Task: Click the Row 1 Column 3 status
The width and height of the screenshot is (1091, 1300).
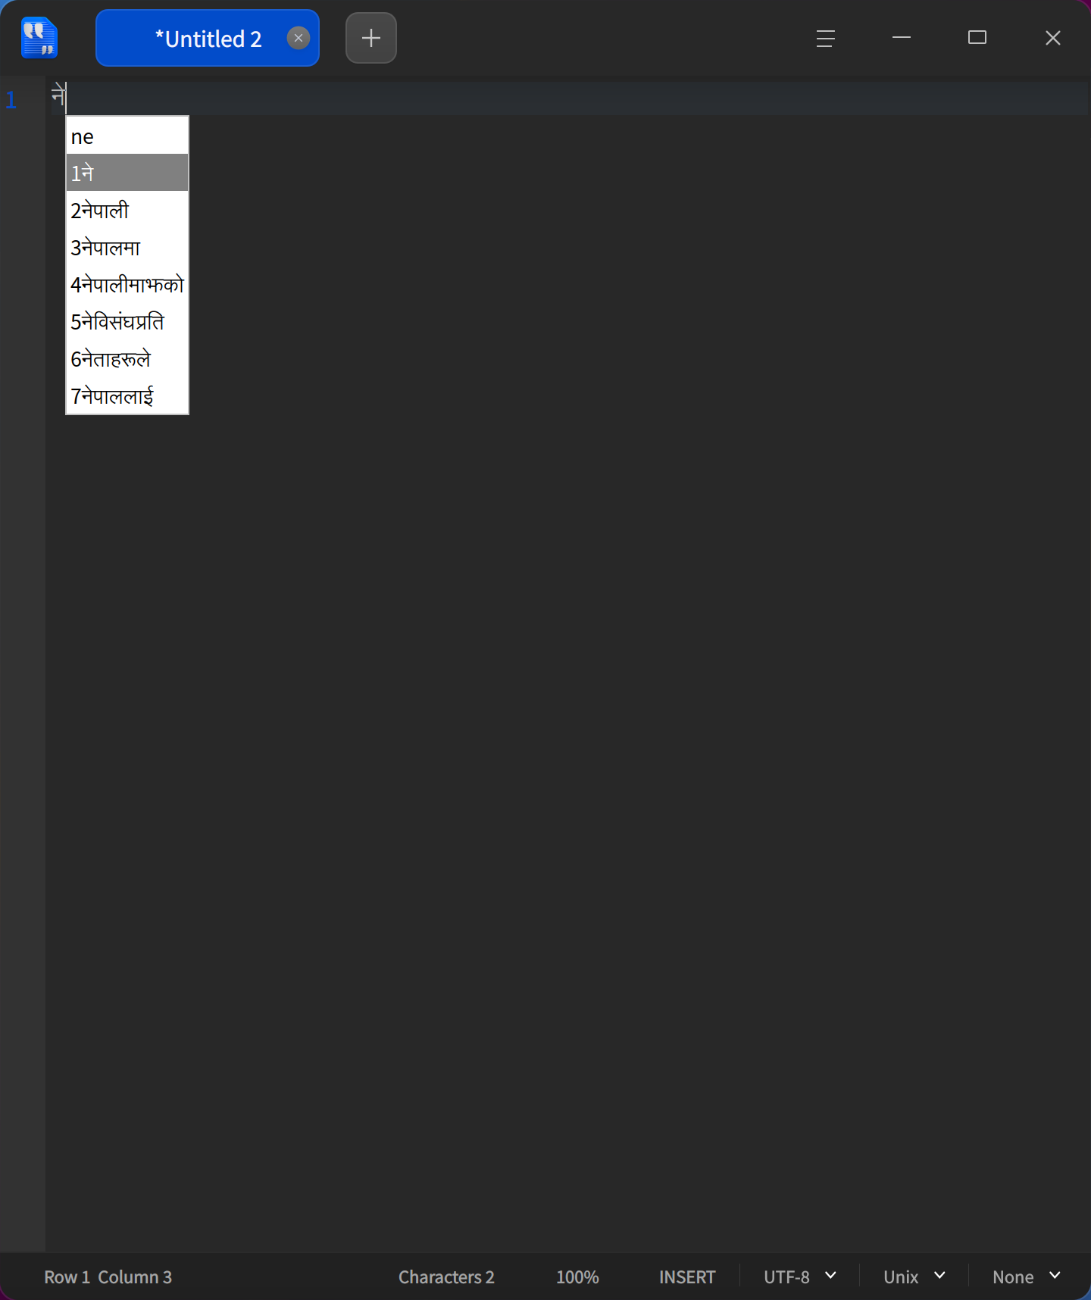Action: (108, 1277)
